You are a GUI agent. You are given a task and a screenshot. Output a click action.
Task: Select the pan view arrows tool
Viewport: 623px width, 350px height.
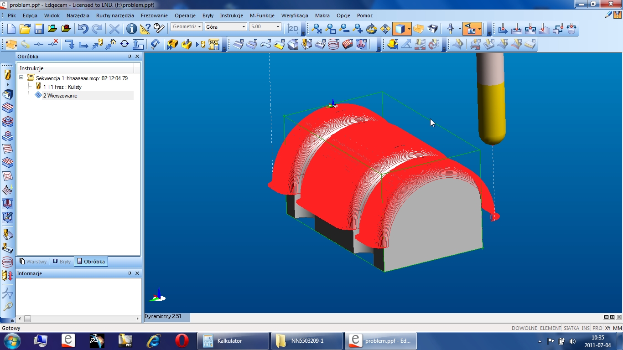(x=385, y=29)
